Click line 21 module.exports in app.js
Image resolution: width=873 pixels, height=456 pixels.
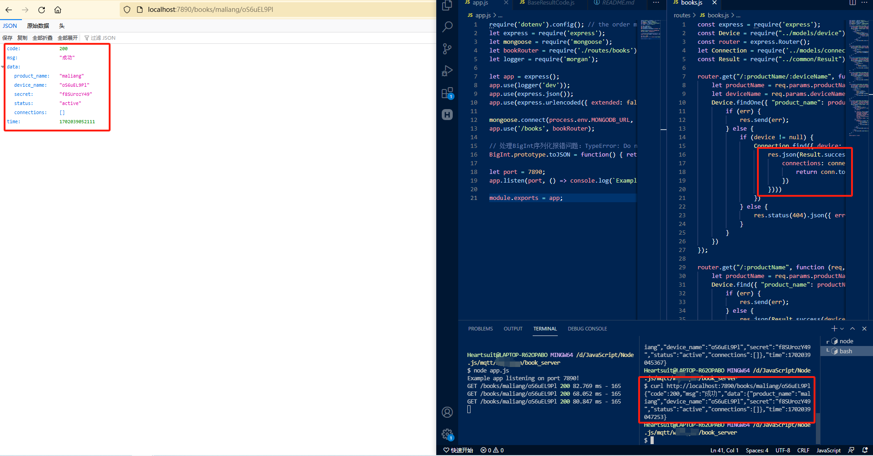click(x=526, y=198)
